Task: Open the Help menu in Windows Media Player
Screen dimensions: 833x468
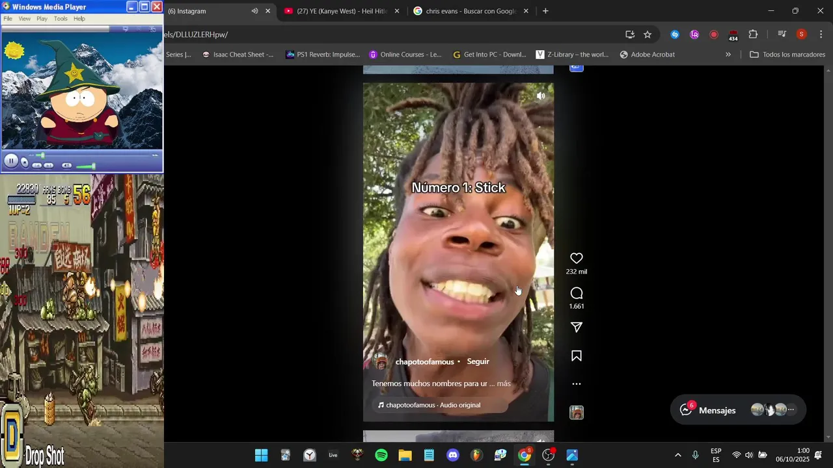Action: 79,19
